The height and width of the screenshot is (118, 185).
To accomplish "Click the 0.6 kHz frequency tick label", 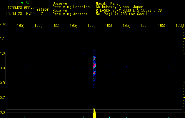I will point(2,112).
